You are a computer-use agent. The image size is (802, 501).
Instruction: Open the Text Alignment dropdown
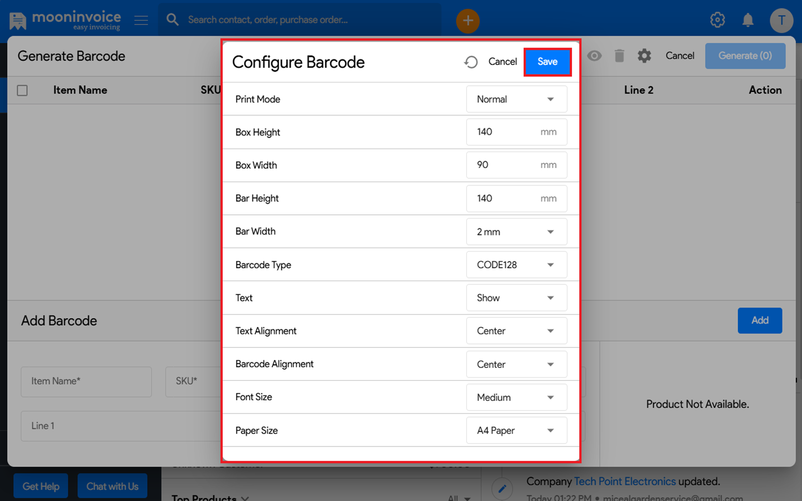click(516, 331)
